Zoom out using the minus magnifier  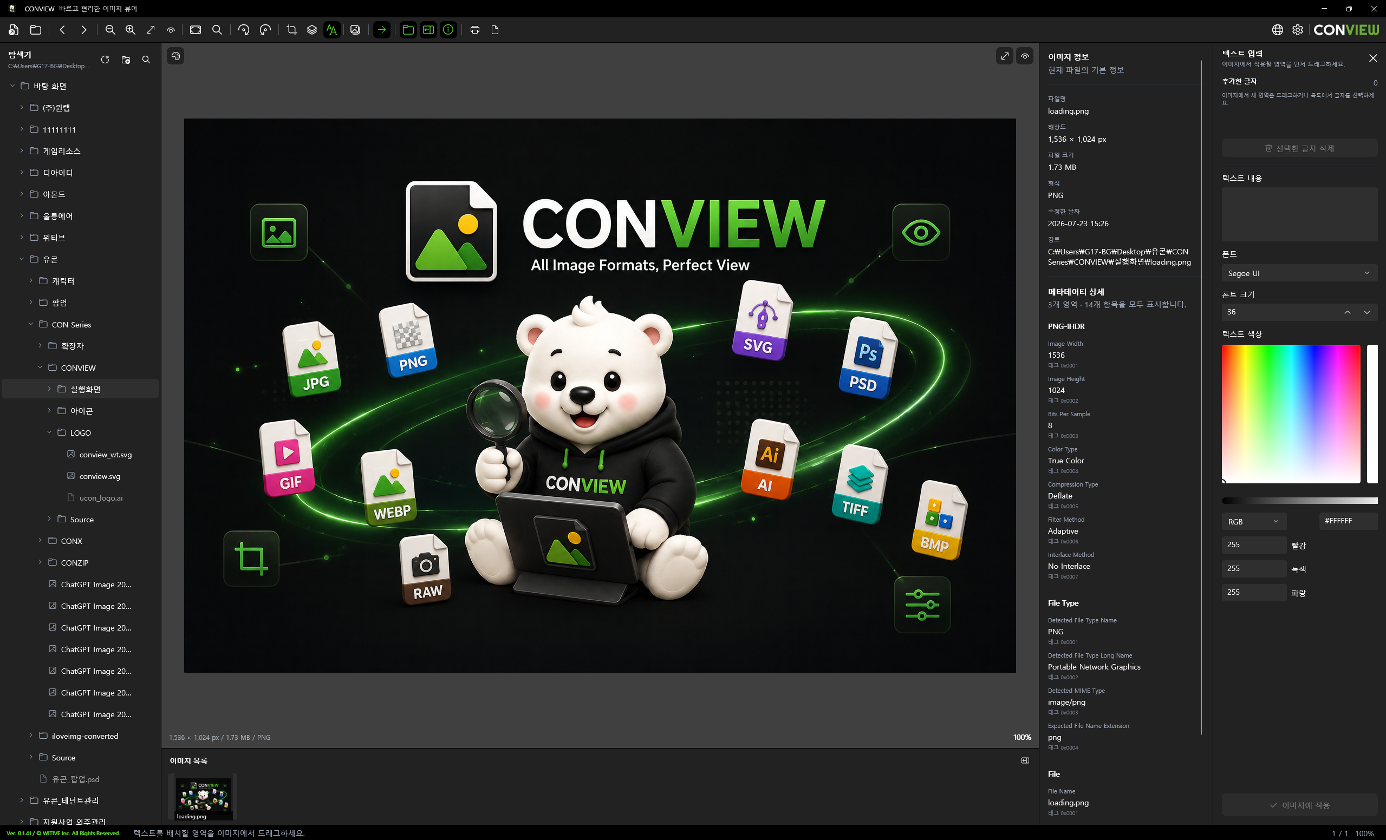[x=110, y=30]
